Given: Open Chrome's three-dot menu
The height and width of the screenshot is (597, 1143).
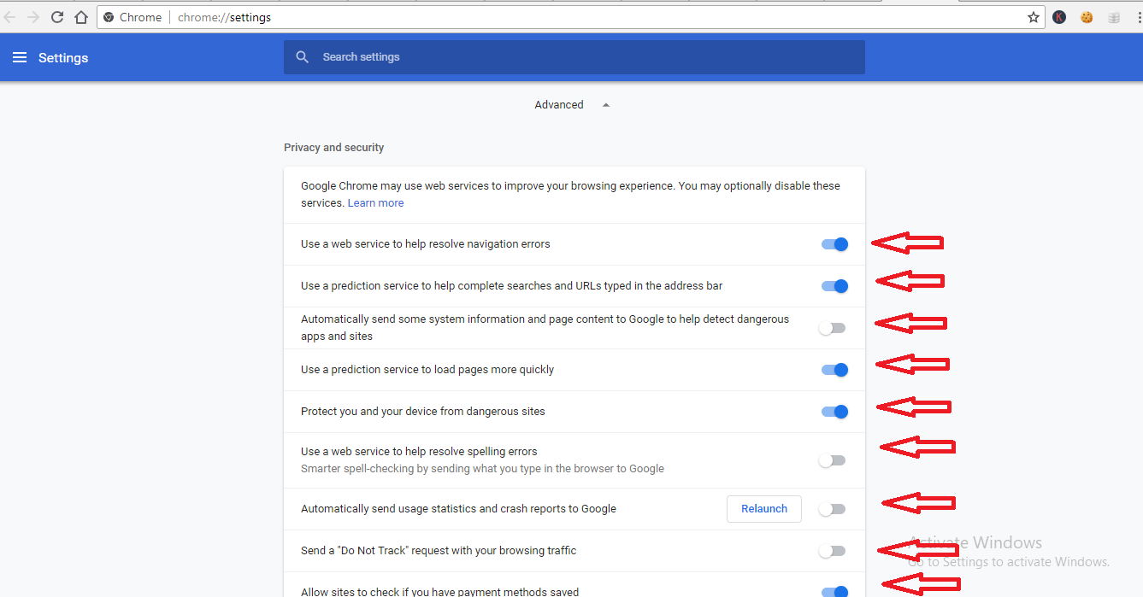Looking at the screenshot, I should click(x=1138, y=17).
